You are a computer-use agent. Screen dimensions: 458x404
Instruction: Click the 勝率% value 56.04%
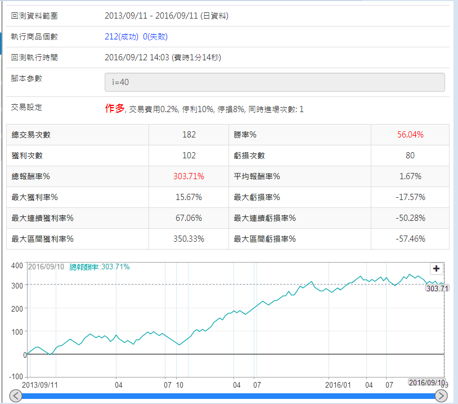tap(410, 135)
